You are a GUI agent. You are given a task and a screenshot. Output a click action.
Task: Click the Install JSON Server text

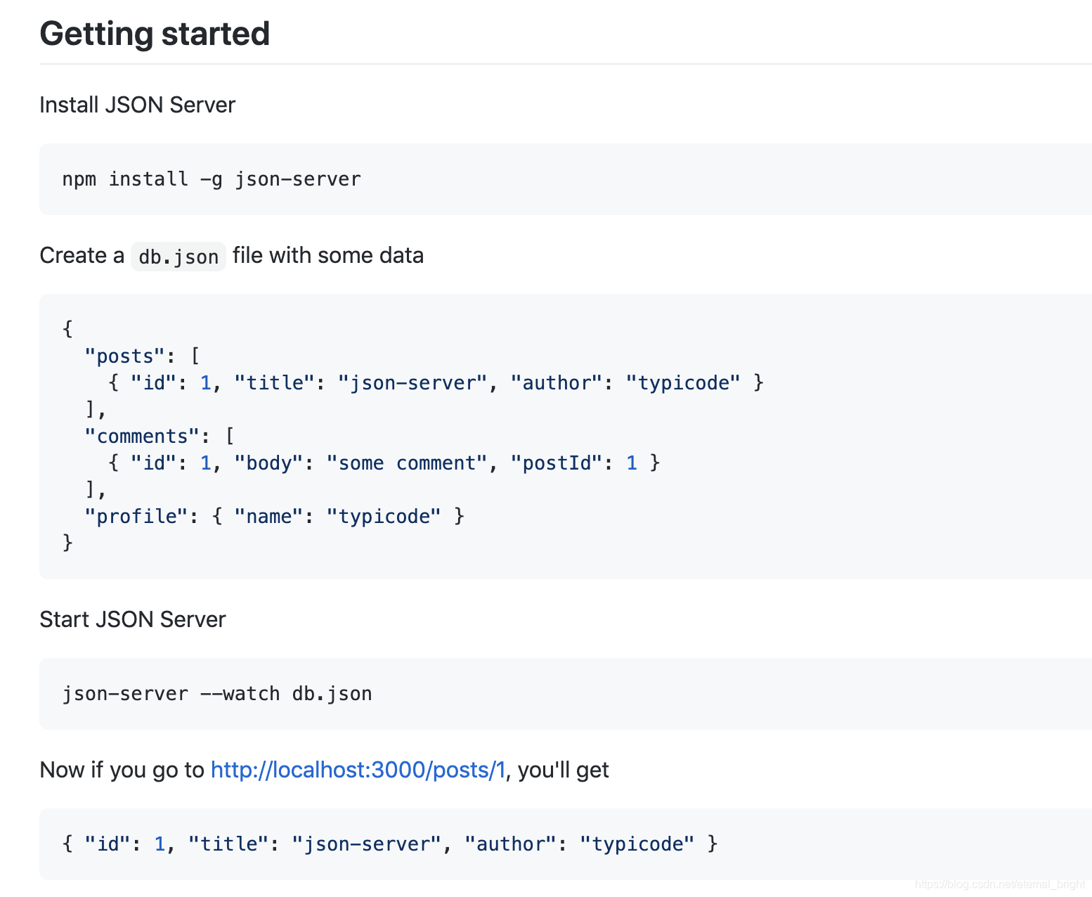137,105
